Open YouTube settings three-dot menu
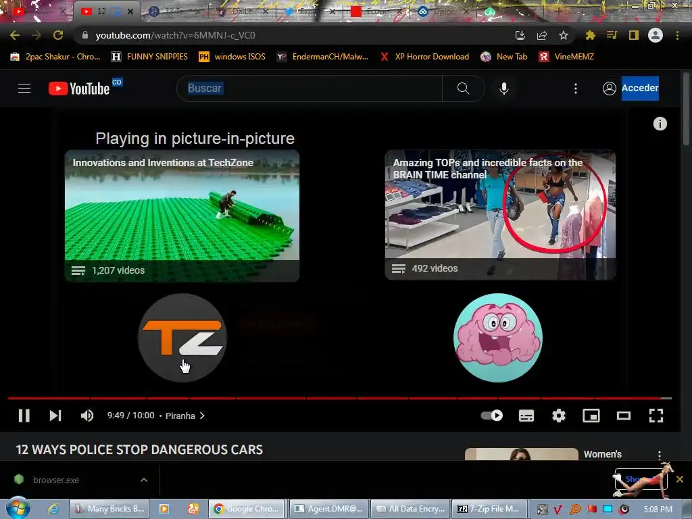Image resolution: width=692 pixels, height=519 pixels. [576, 89]
